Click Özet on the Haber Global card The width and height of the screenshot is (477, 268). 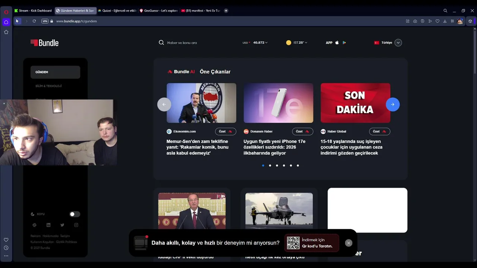380,131
